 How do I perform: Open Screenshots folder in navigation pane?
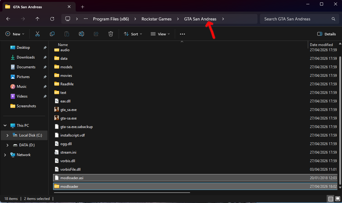click(26, 106)
